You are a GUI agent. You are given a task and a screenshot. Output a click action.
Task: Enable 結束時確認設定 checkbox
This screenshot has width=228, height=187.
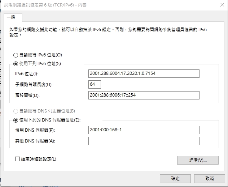[18, 159]
